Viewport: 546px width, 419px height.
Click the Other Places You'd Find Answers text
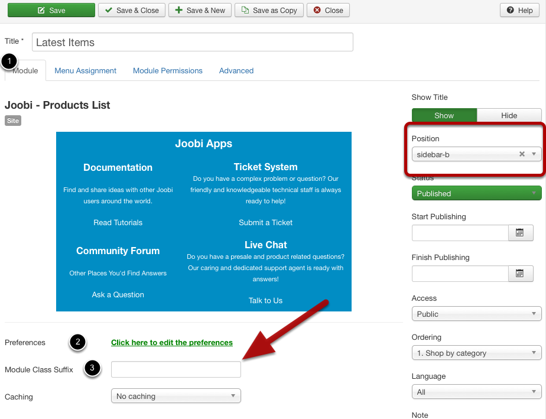[x=118, y=273]
